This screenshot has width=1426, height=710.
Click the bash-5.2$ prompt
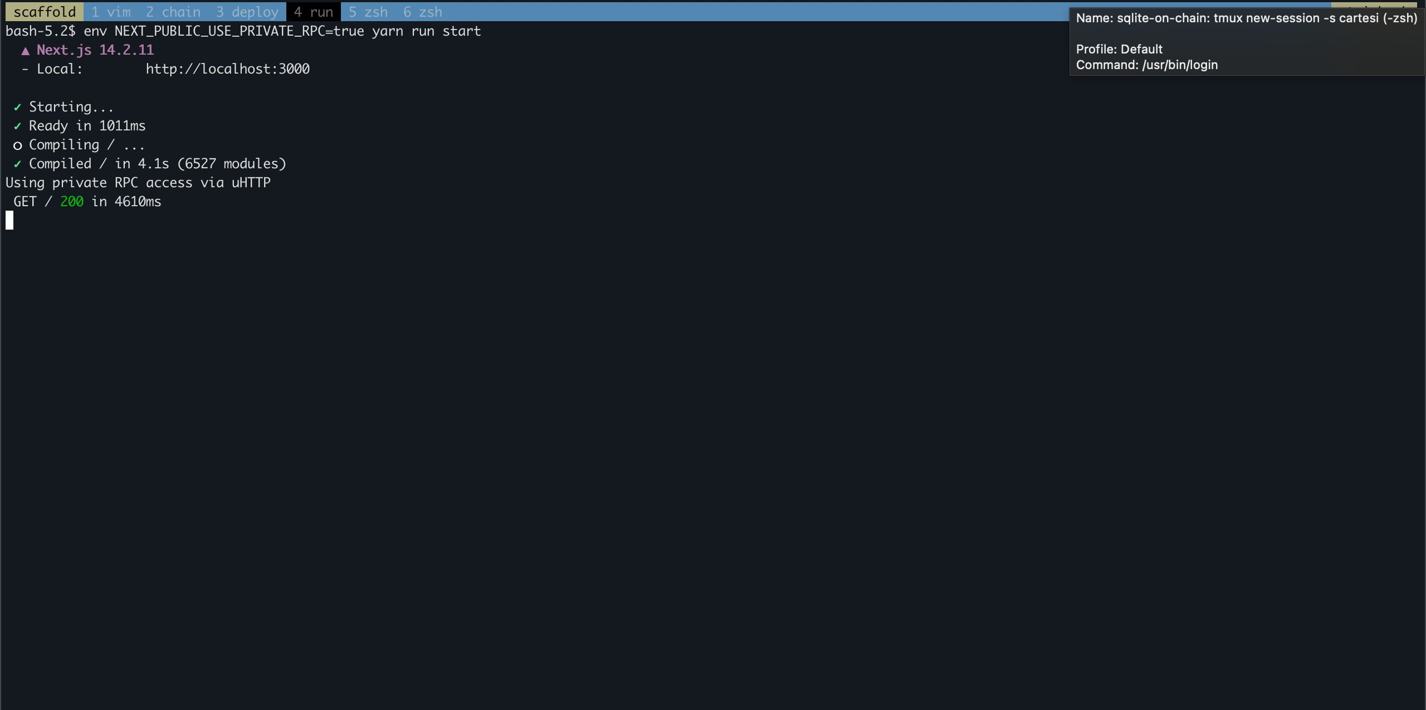[41, 31]
